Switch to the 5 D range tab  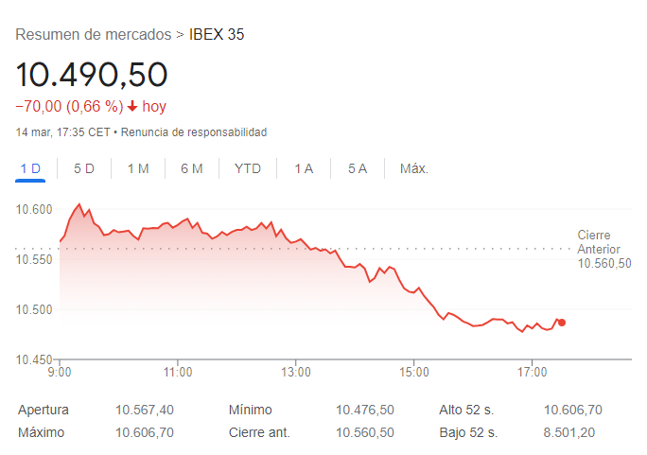[84, 168]
